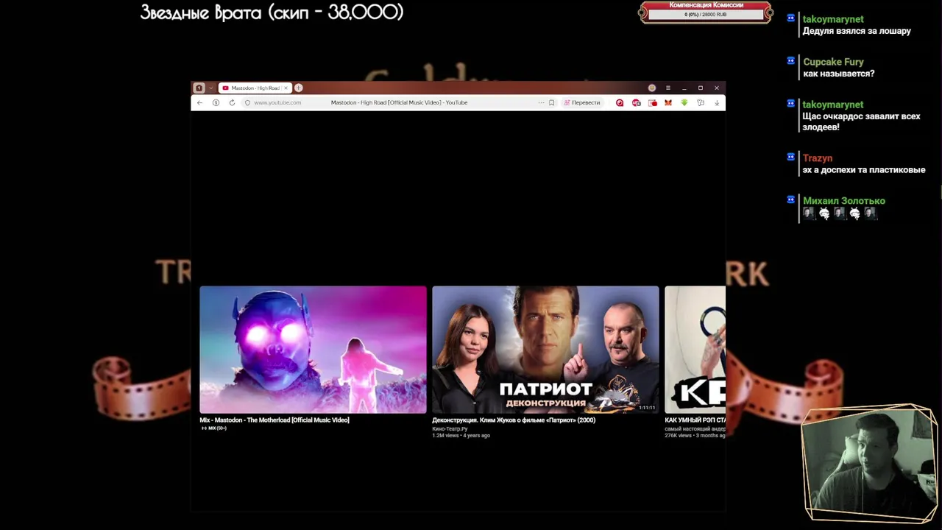The height and width of the screenshot is (530, 942).
Task: Click first takoymarynet username in chat
Action: 833,19
